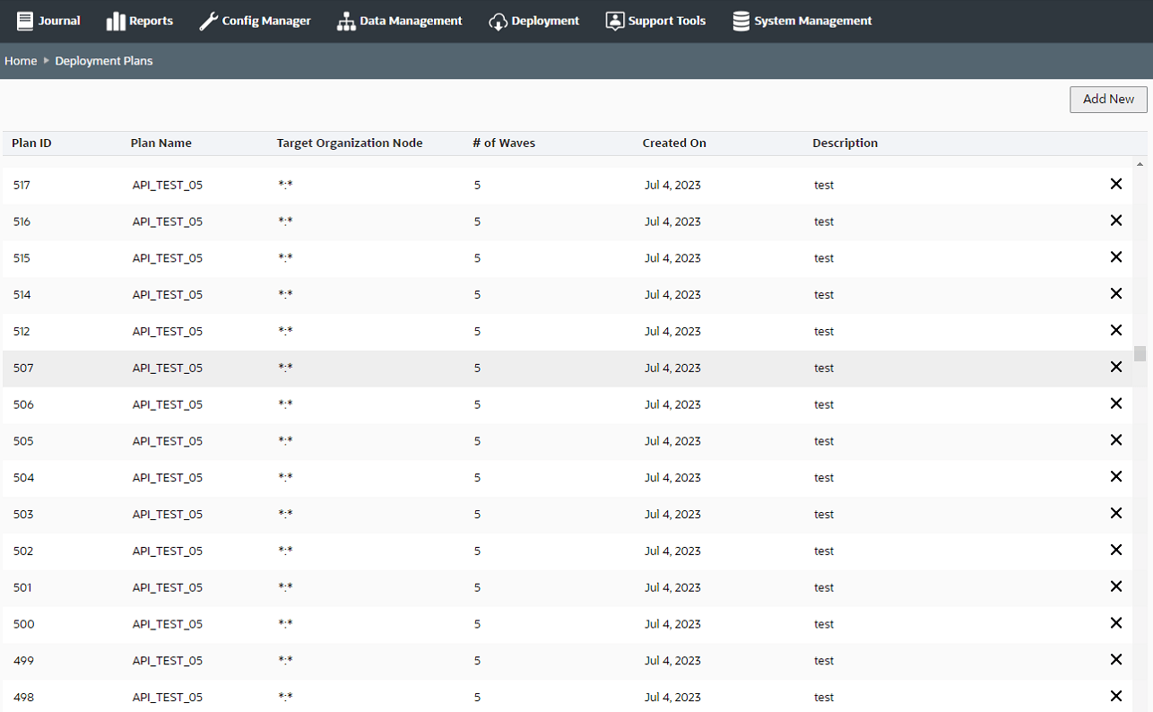Select Plan ID 503 cell
The width and height of the screenshot is (1153, 712).
23,515
